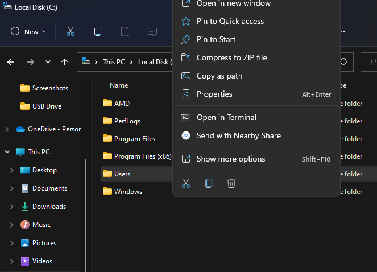
Task: Click the Rename icon in the toolbar
Action: click(152, 31)
